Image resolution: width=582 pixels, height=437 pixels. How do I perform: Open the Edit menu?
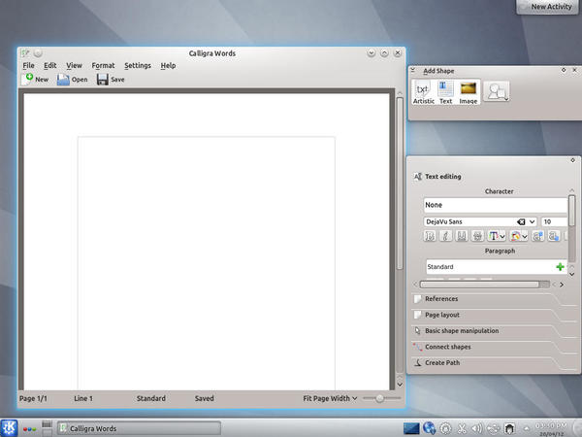[50, 66]
